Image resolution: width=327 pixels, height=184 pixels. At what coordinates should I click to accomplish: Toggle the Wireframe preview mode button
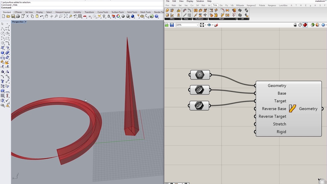coord(300,25)
